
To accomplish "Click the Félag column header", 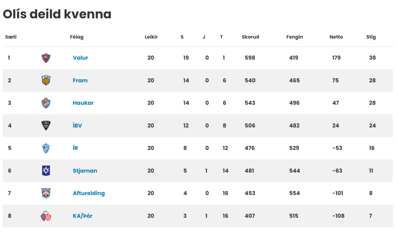I will (77, 37).
